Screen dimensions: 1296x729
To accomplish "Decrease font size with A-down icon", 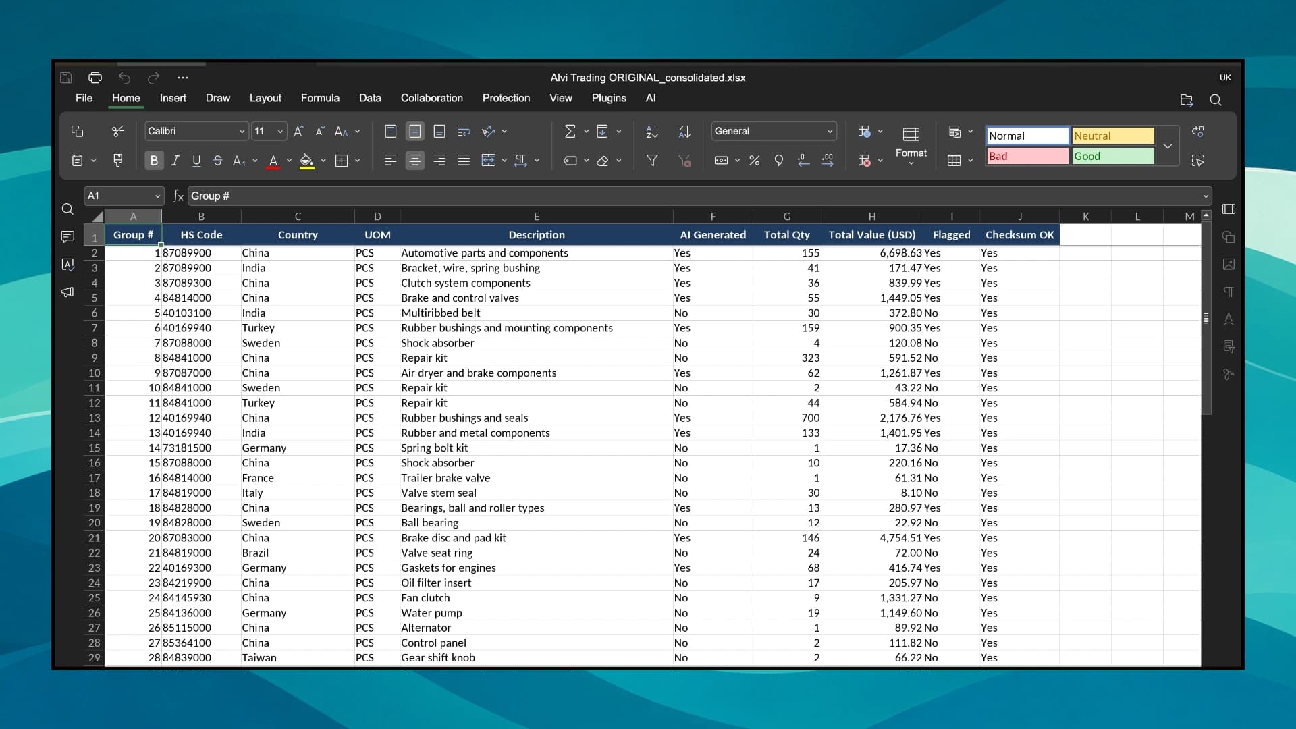I will click(321, 131).
